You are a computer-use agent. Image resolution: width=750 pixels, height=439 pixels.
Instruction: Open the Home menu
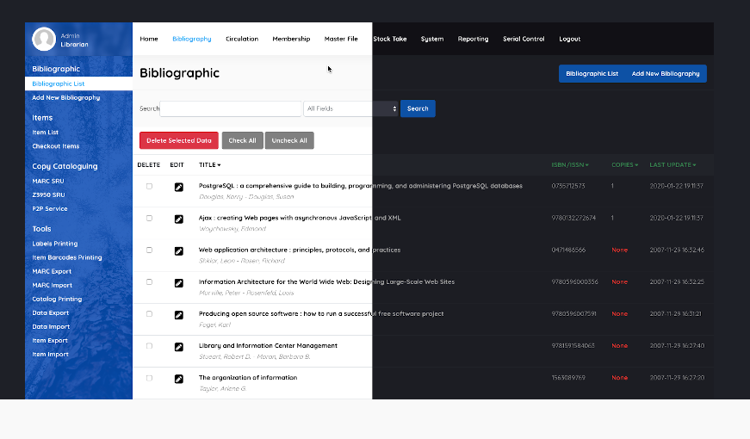(149, 39)
